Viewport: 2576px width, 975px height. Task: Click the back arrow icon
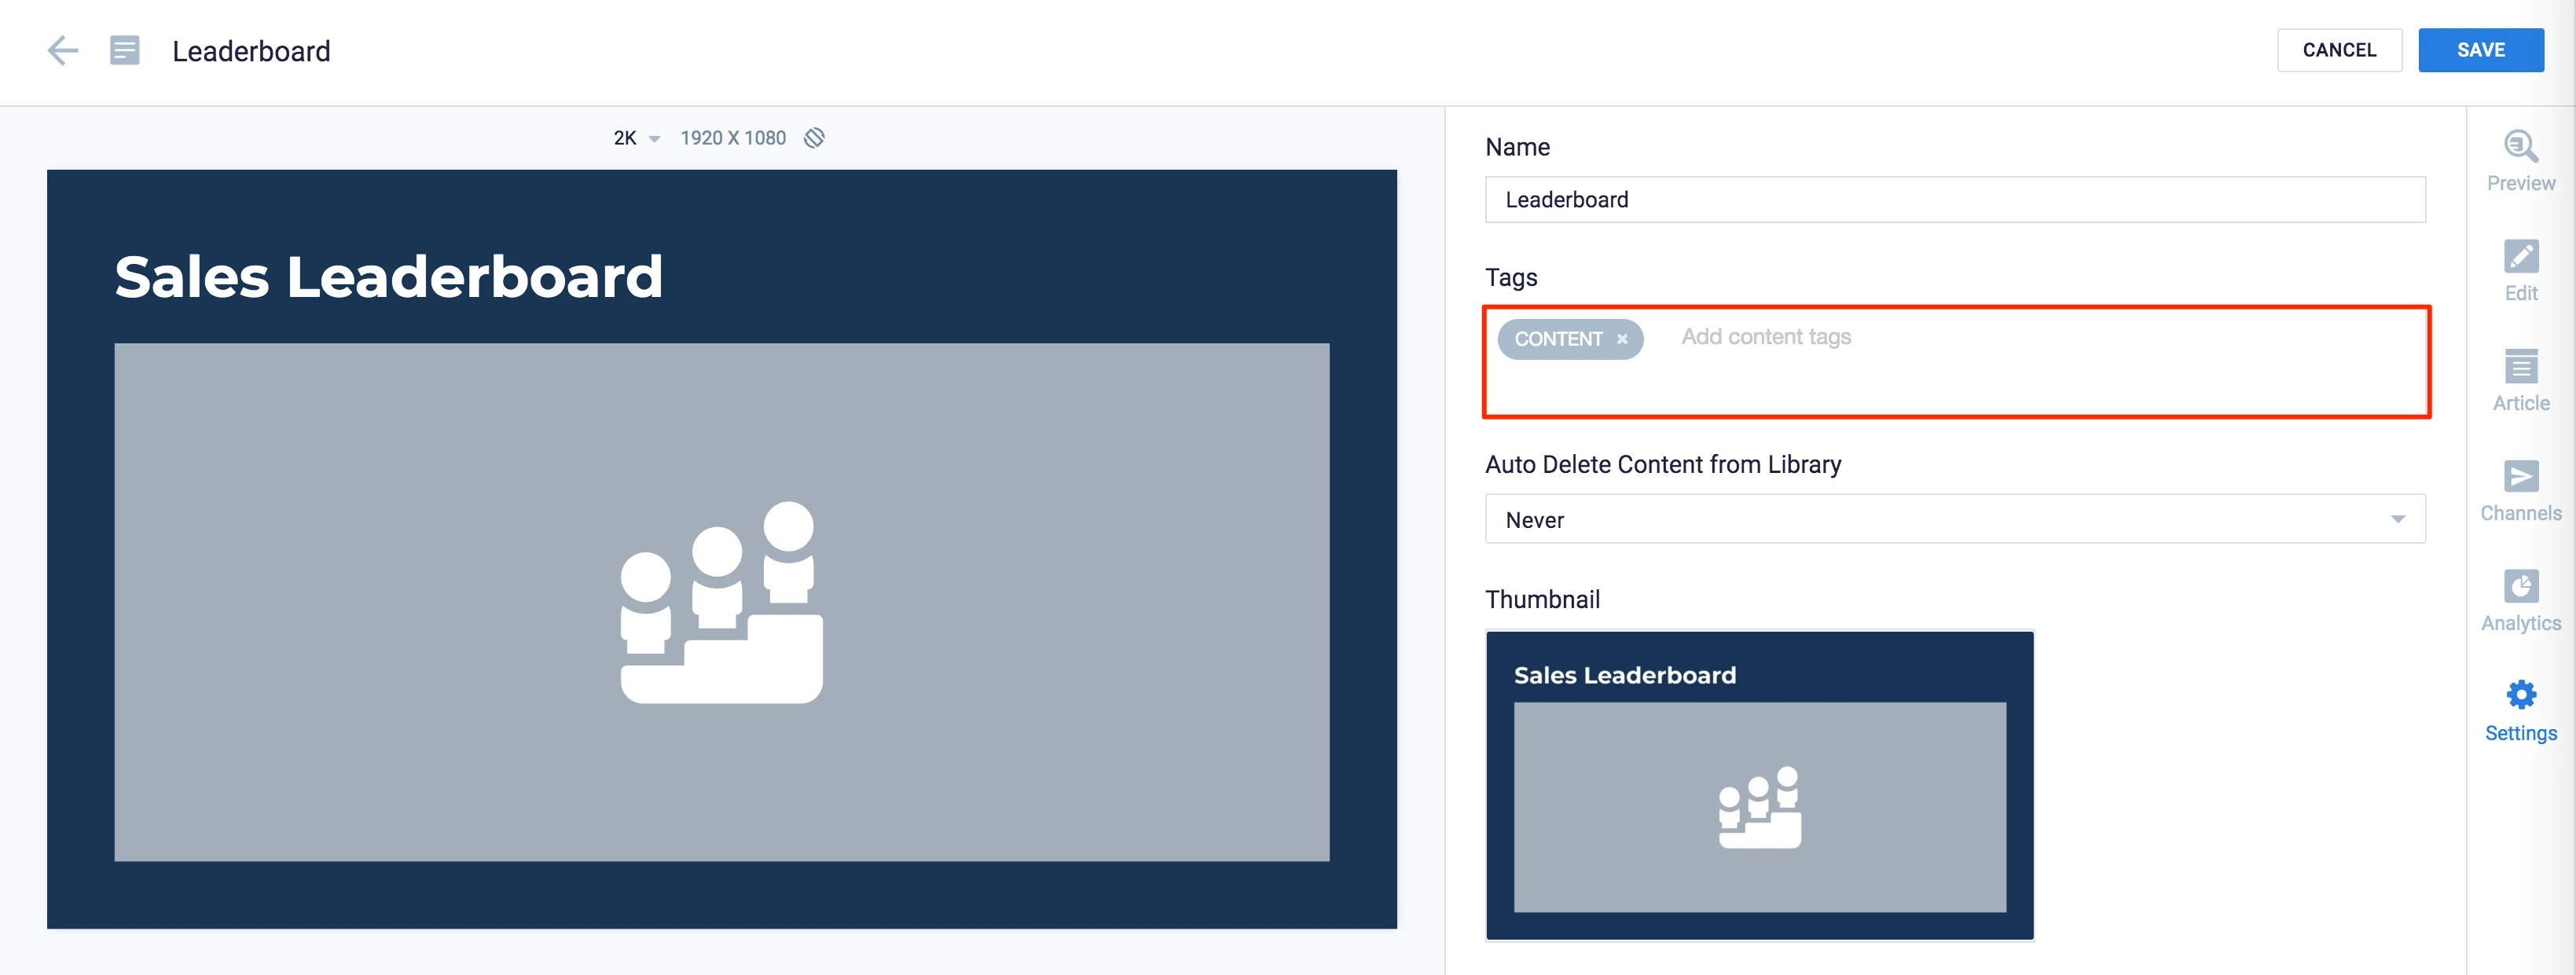click(x=62, y=51)
